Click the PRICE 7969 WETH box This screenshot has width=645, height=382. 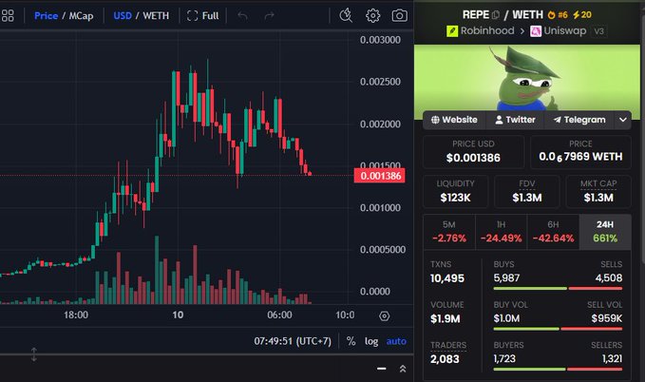[580, 152]
